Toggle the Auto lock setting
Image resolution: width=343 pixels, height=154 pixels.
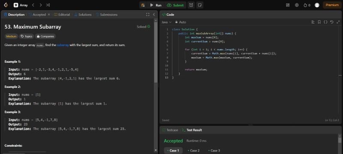coord(181,22)
